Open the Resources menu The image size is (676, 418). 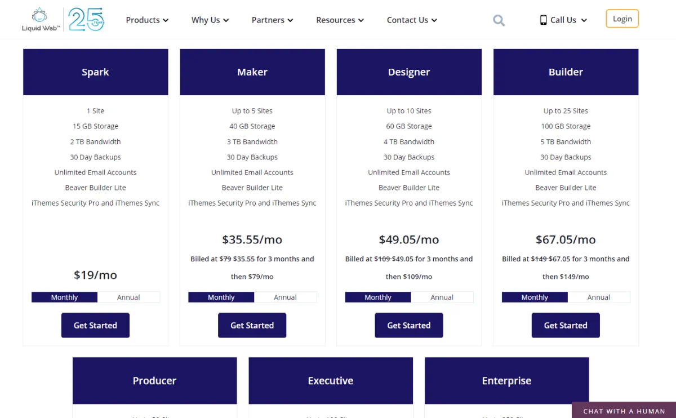[x=340, y=20]
